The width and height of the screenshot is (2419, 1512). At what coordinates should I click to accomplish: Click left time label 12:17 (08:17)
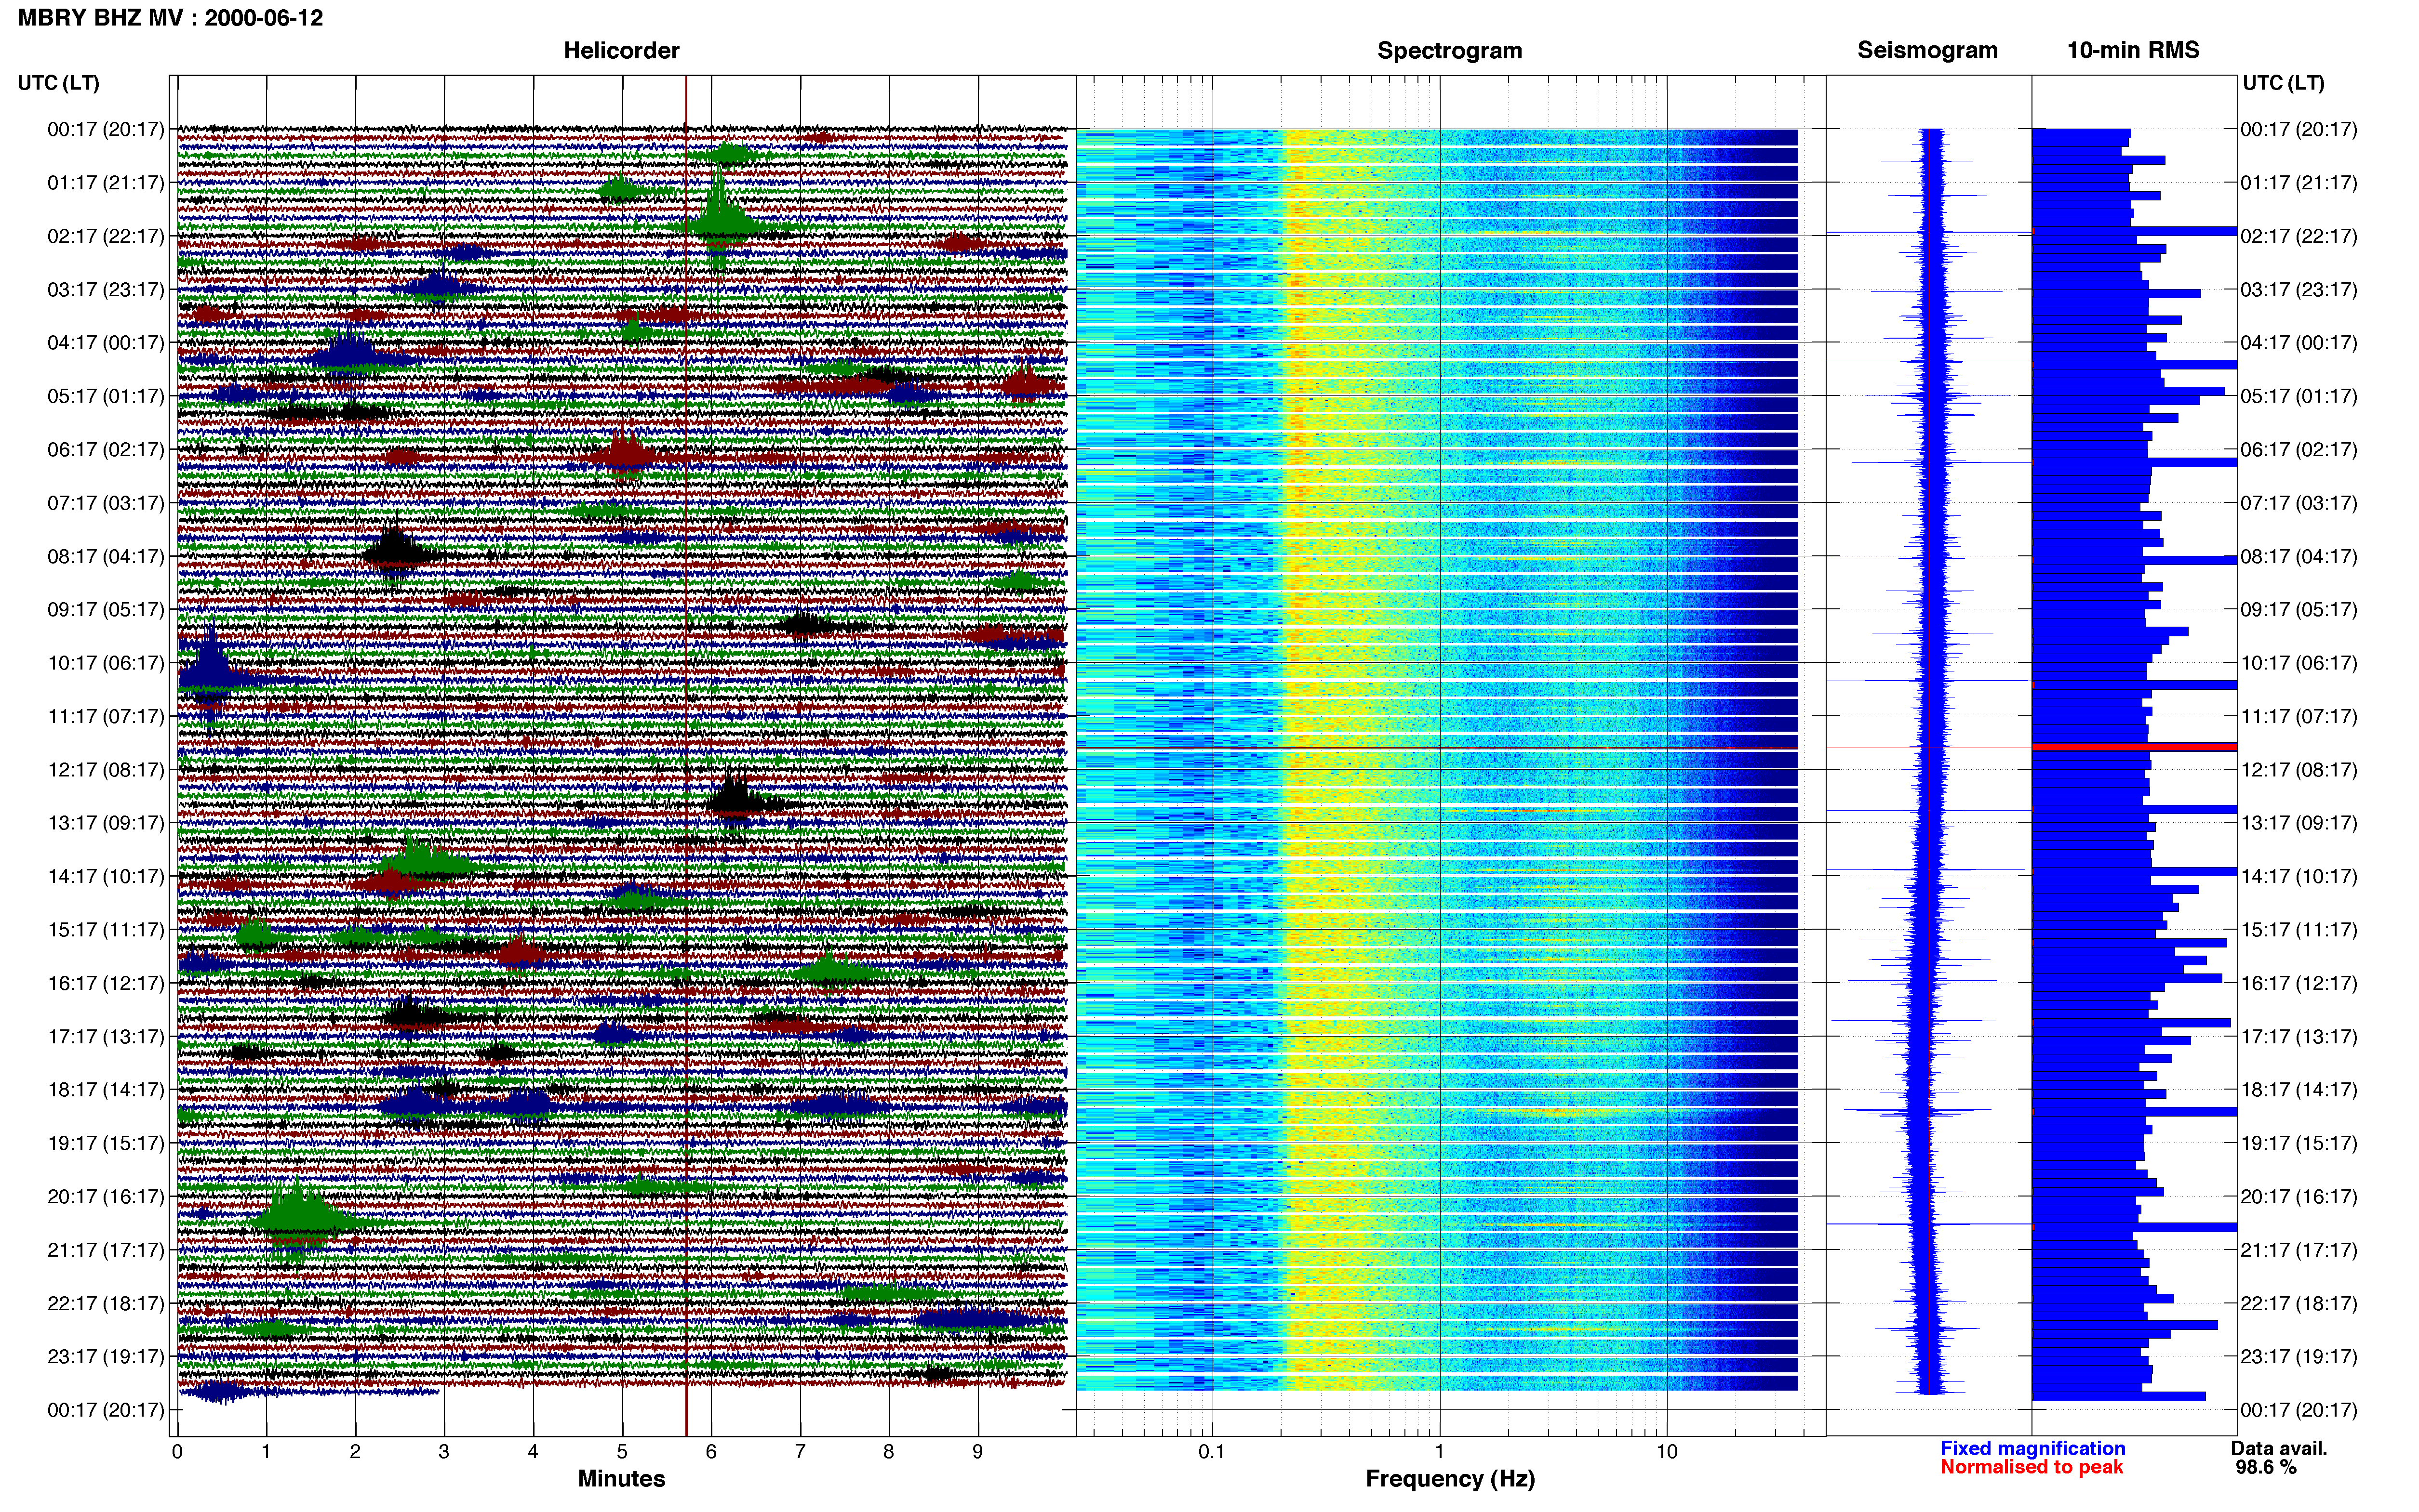[x=105, y=770]
